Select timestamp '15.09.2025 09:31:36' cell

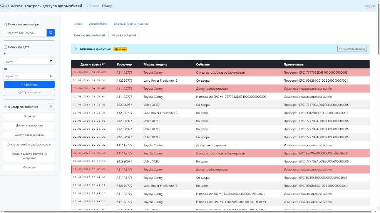click(x=89, y=112)
